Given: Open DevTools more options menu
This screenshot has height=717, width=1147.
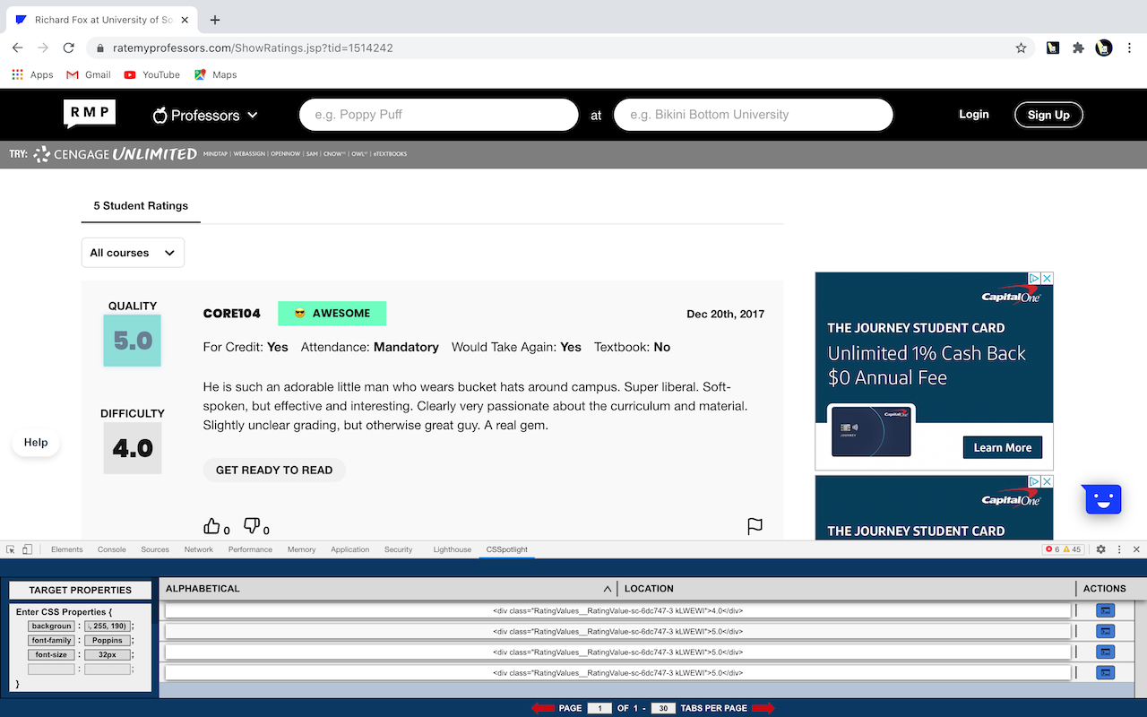Looking at the screenshot, I should pos(1119,549).
